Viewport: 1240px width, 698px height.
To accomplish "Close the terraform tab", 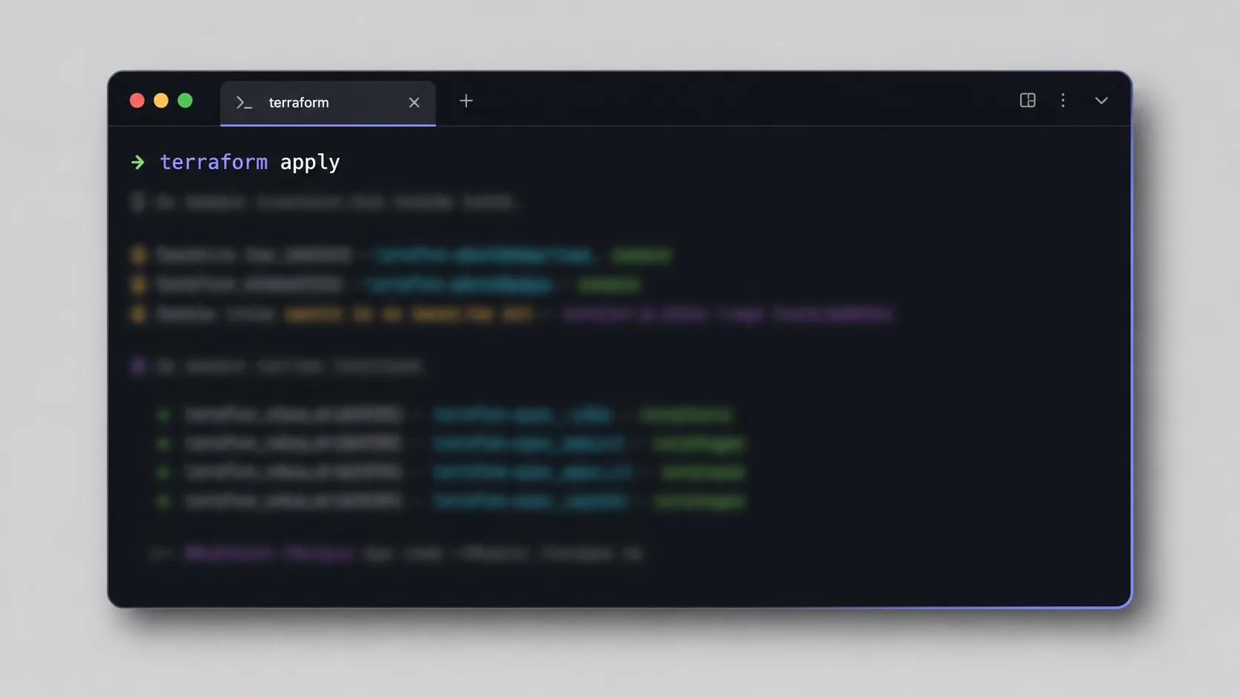I will 414,102.
